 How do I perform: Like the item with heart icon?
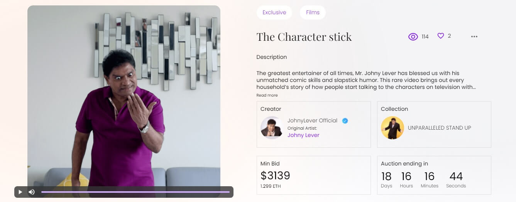click(x=441, y=36)
